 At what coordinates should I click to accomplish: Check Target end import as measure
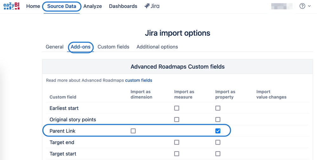177,142
